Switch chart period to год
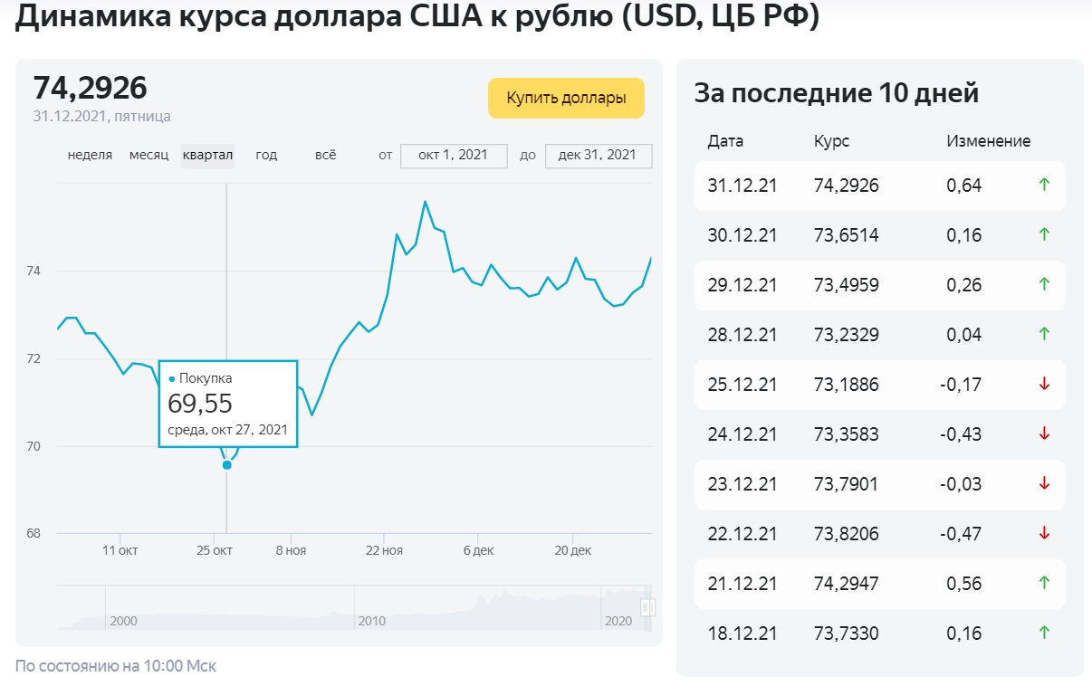The height and width of the screenshot is (686, 1092). coord(266,155)
